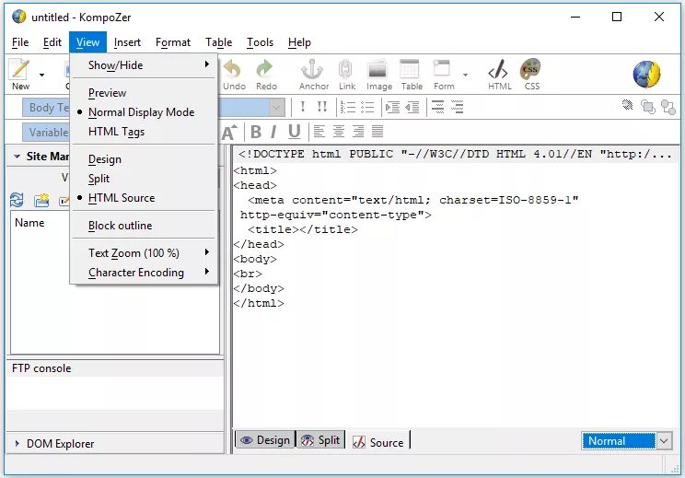
Task: Open the paragraph format dropdown arrow
Action: click(x=276, y=107)
